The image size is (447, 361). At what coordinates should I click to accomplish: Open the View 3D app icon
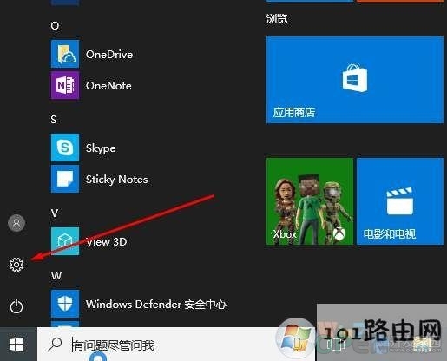point(65,241)
